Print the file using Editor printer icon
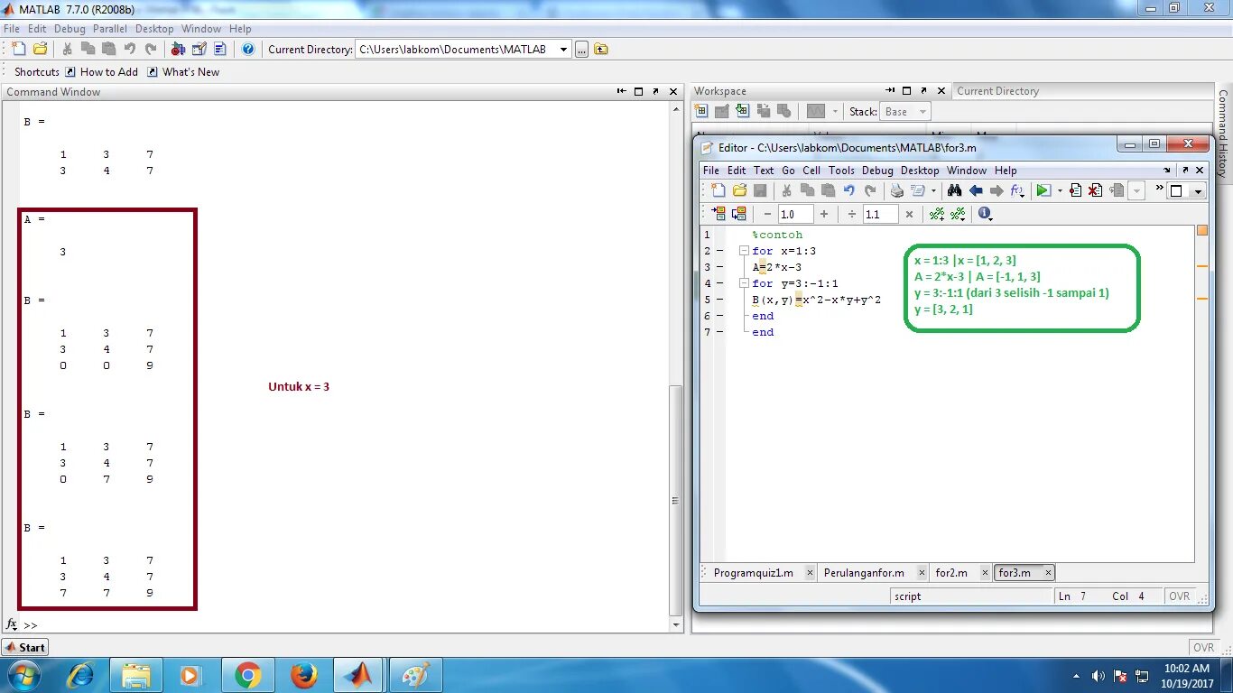This screenshot has width=1233, height=693. point(896,190)
